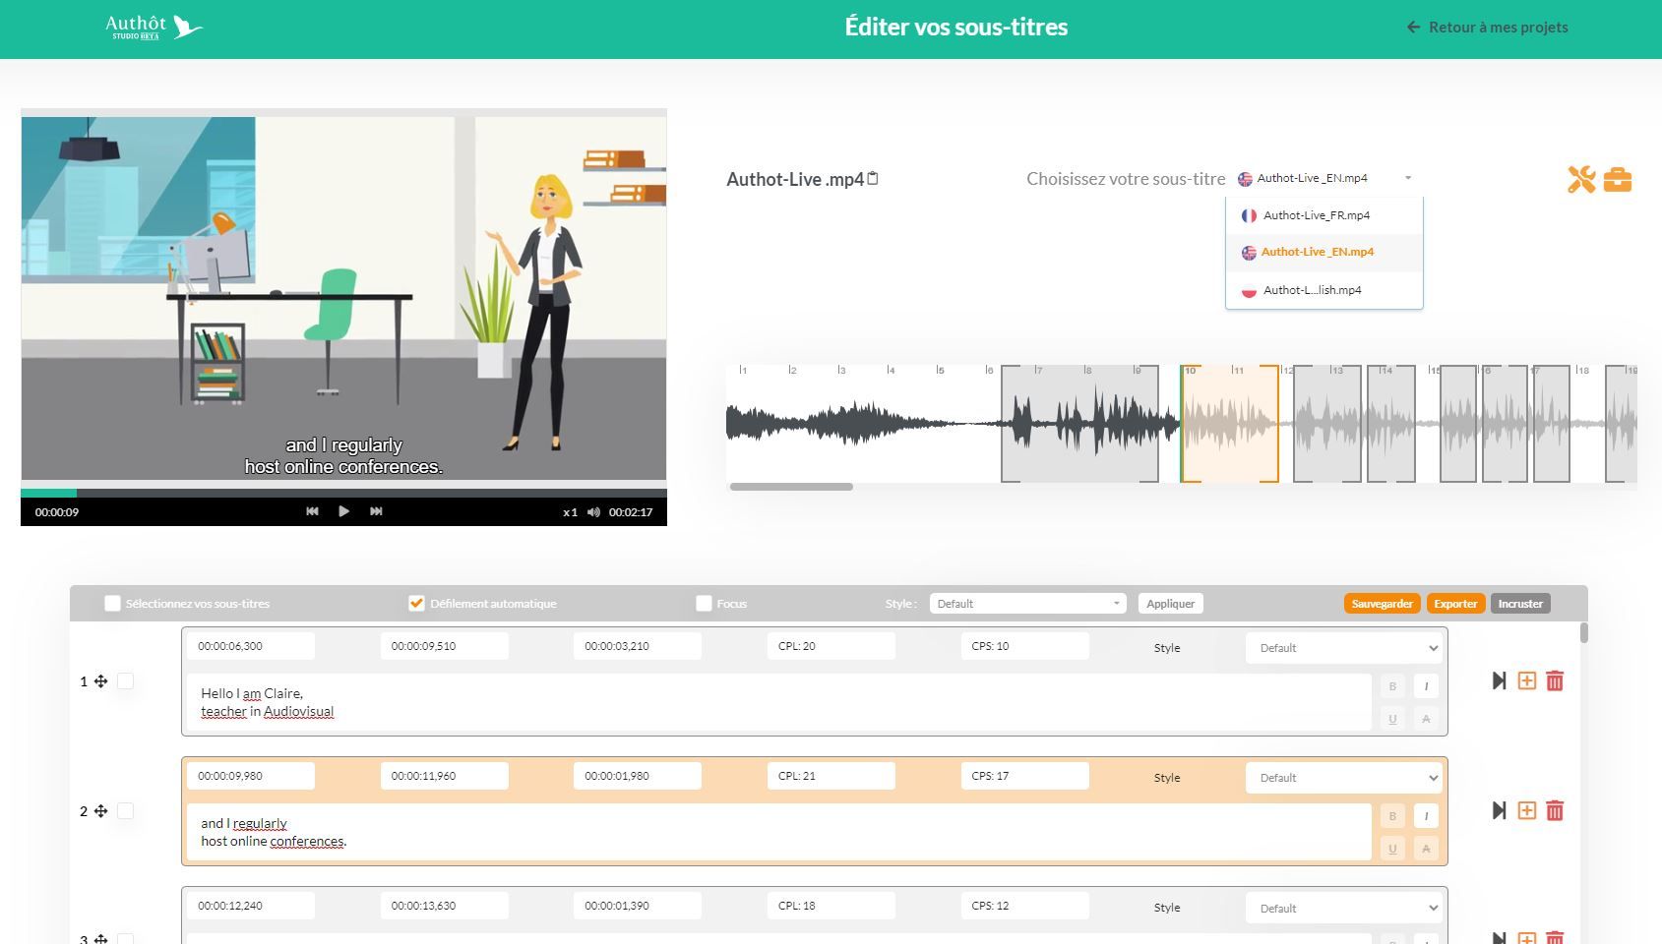Click the Exporter button
Image resolution: width=1662 pixels, height=944 pixels.
coord(1455,604)
